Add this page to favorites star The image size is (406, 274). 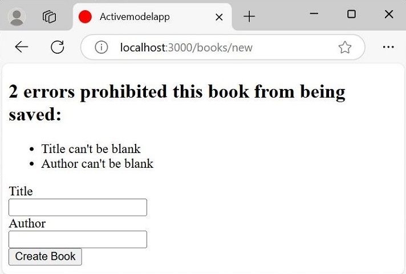344,47
